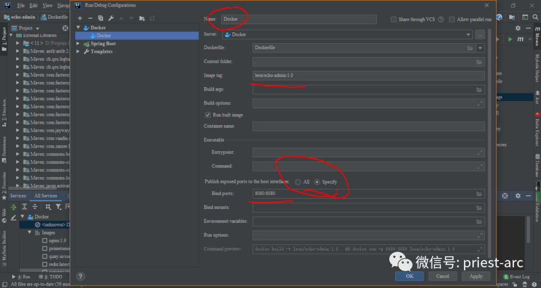The width and height of the screenshot is (541, 288).
Task: Select the All ports radio button
Action: click(x=298, y=182)
